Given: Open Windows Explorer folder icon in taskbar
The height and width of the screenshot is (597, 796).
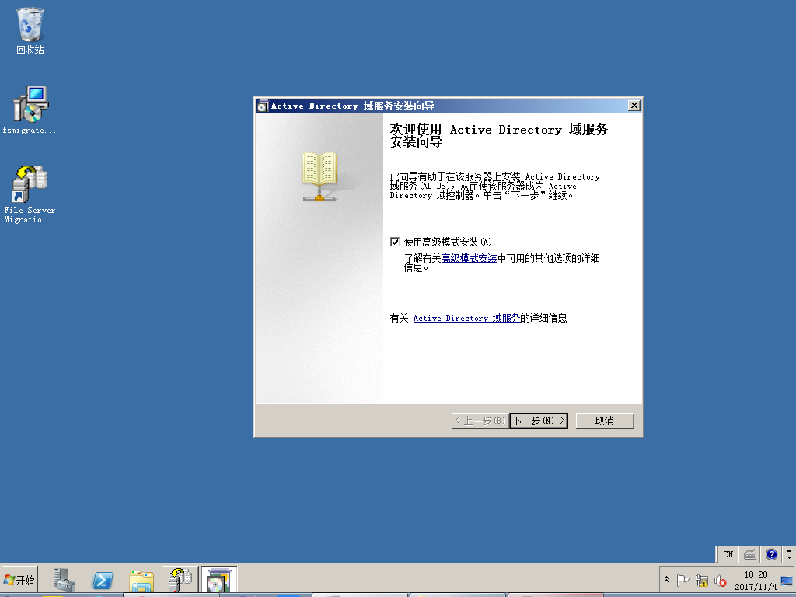Looking at the screenshot, I should point(141,580).
